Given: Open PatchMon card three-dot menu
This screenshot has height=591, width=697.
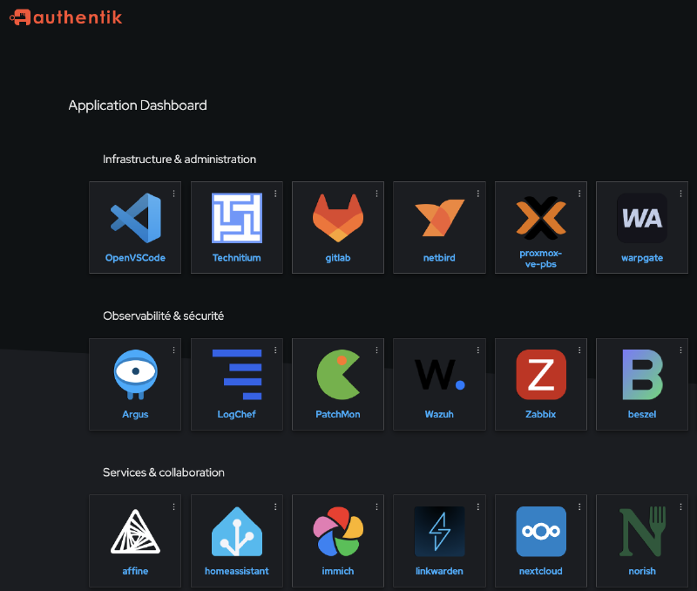Looking at the screenshot, I should [376, 350].
